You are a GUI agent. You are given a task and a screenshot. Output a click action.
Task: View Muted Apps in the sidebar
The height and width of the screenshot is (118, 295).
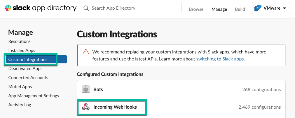click(x=20, y=87)
